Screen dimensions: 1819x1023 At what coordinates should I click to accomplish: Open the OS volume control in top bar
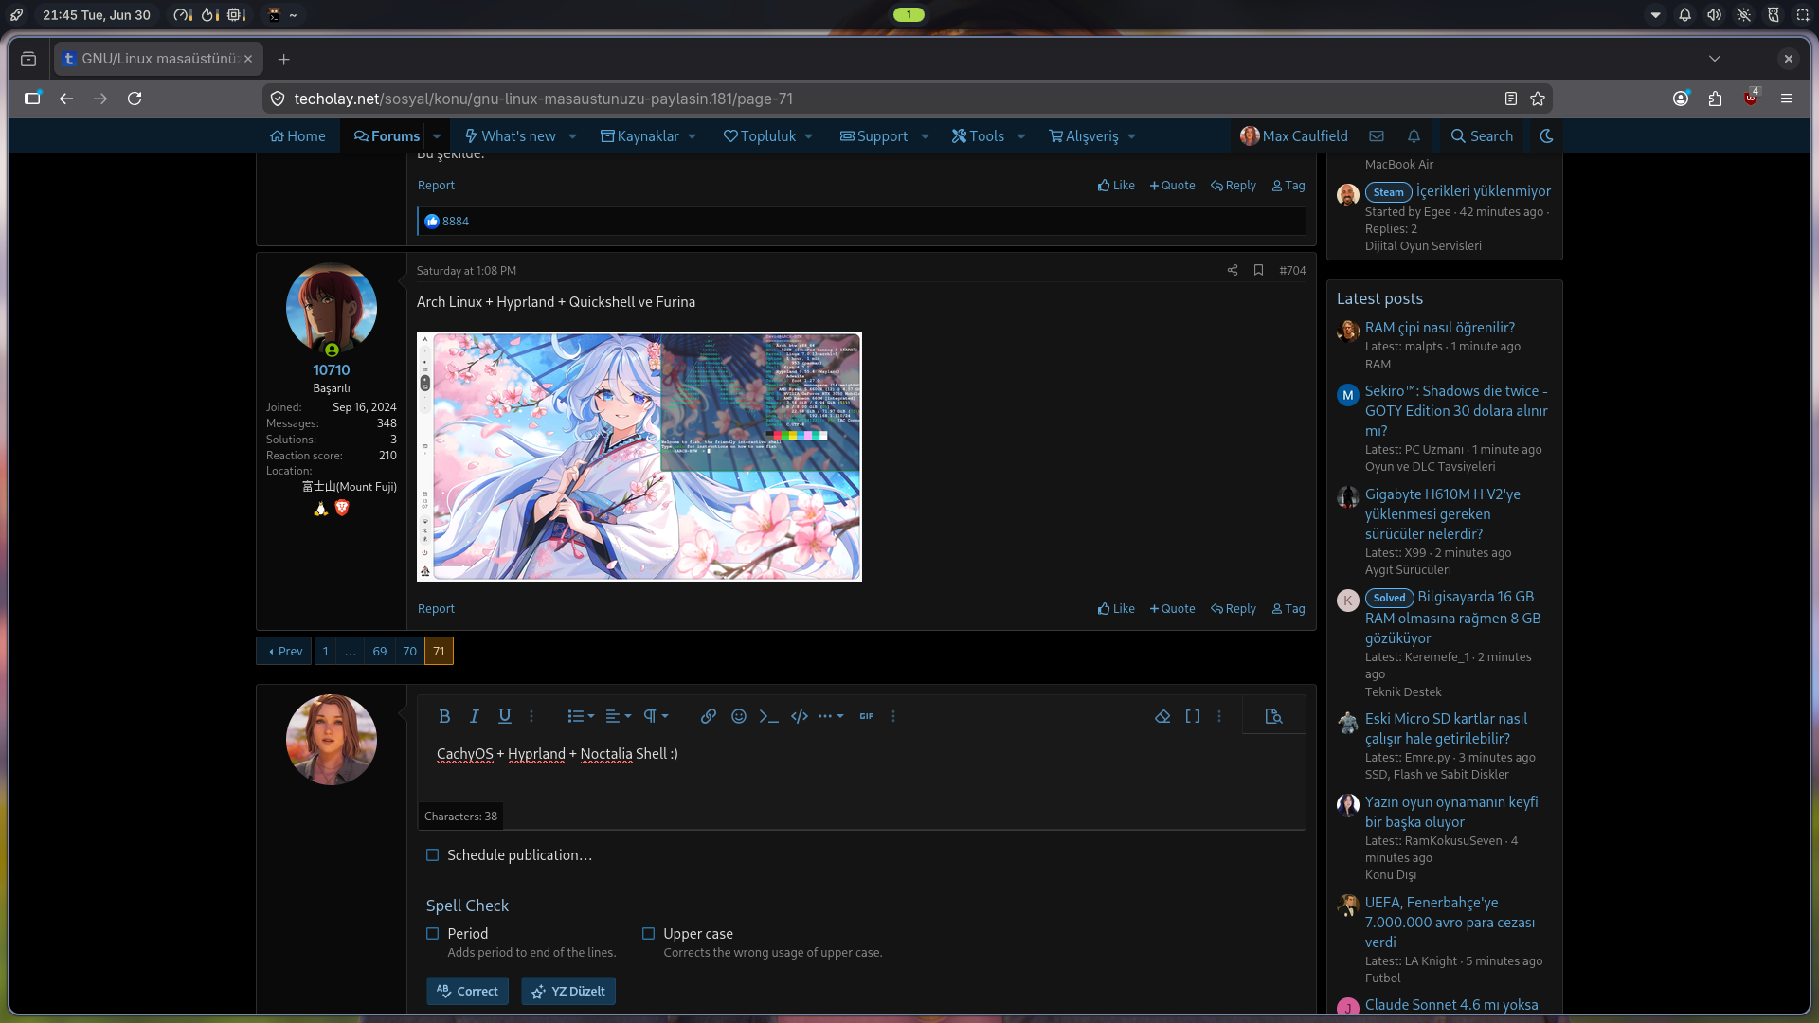tap(1714, 15)
